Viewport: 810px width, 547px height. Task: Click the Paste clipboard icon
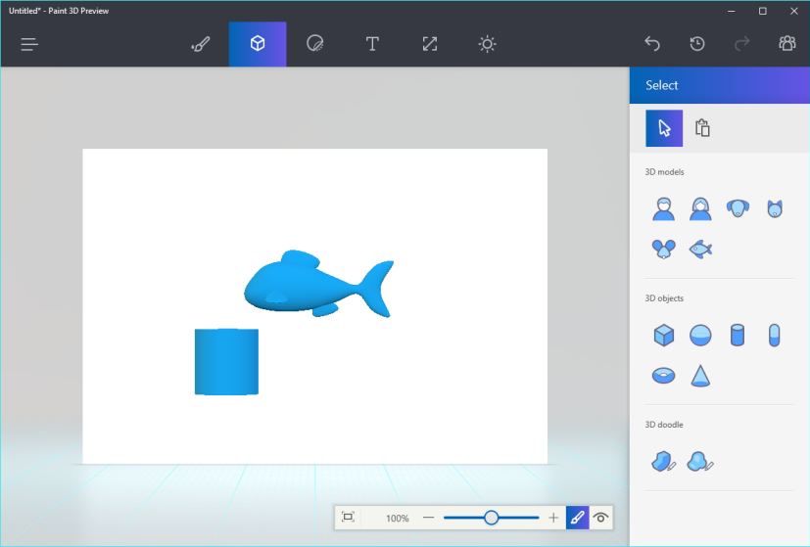click(x=702, y=128)
